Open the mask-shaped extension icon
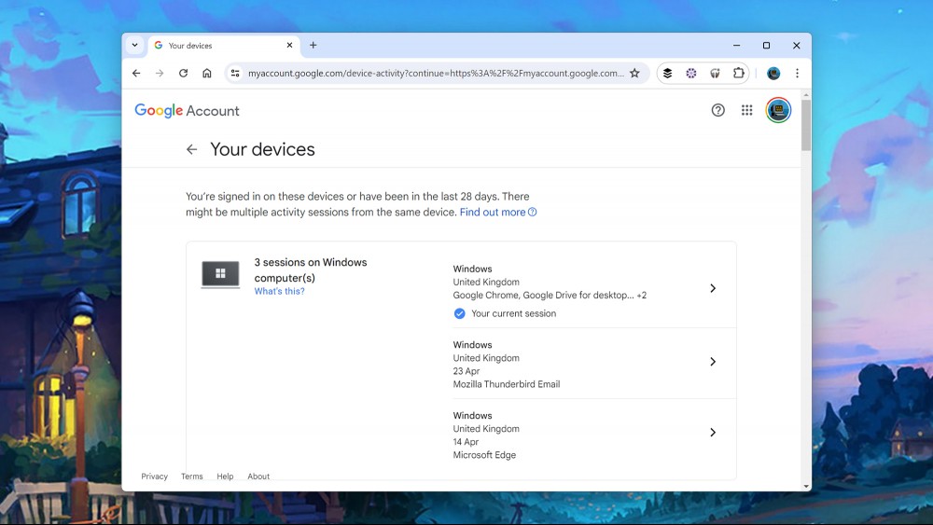 click(715, 73)
